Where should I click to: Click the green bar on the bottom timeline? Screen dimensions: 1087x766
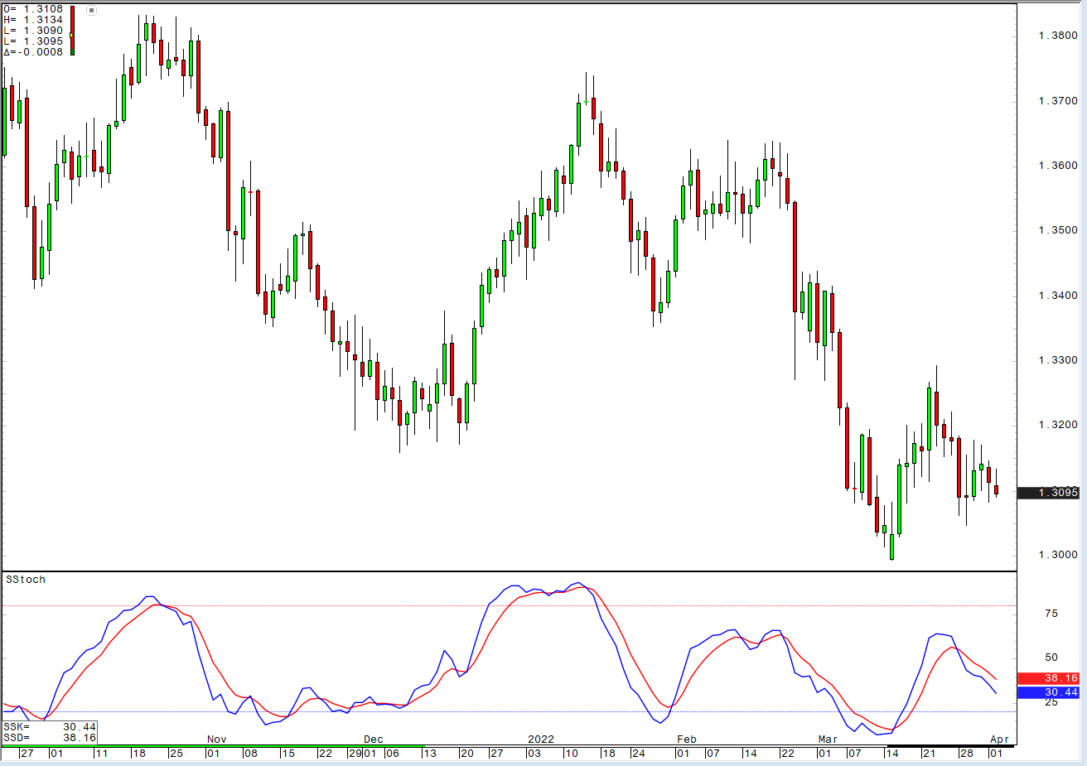tap(215, 746)
